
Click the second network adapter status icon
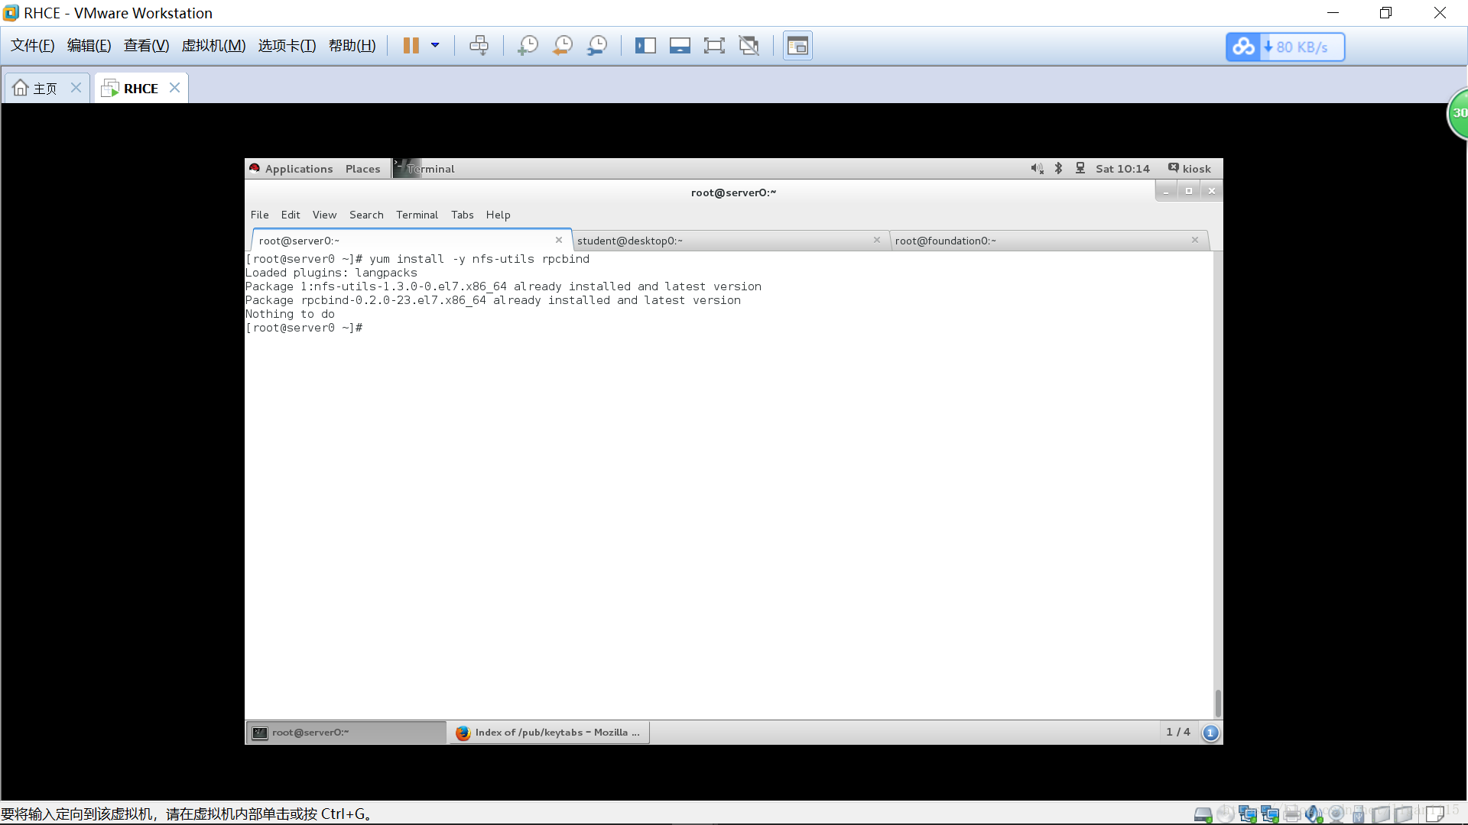coord(1270,814)
